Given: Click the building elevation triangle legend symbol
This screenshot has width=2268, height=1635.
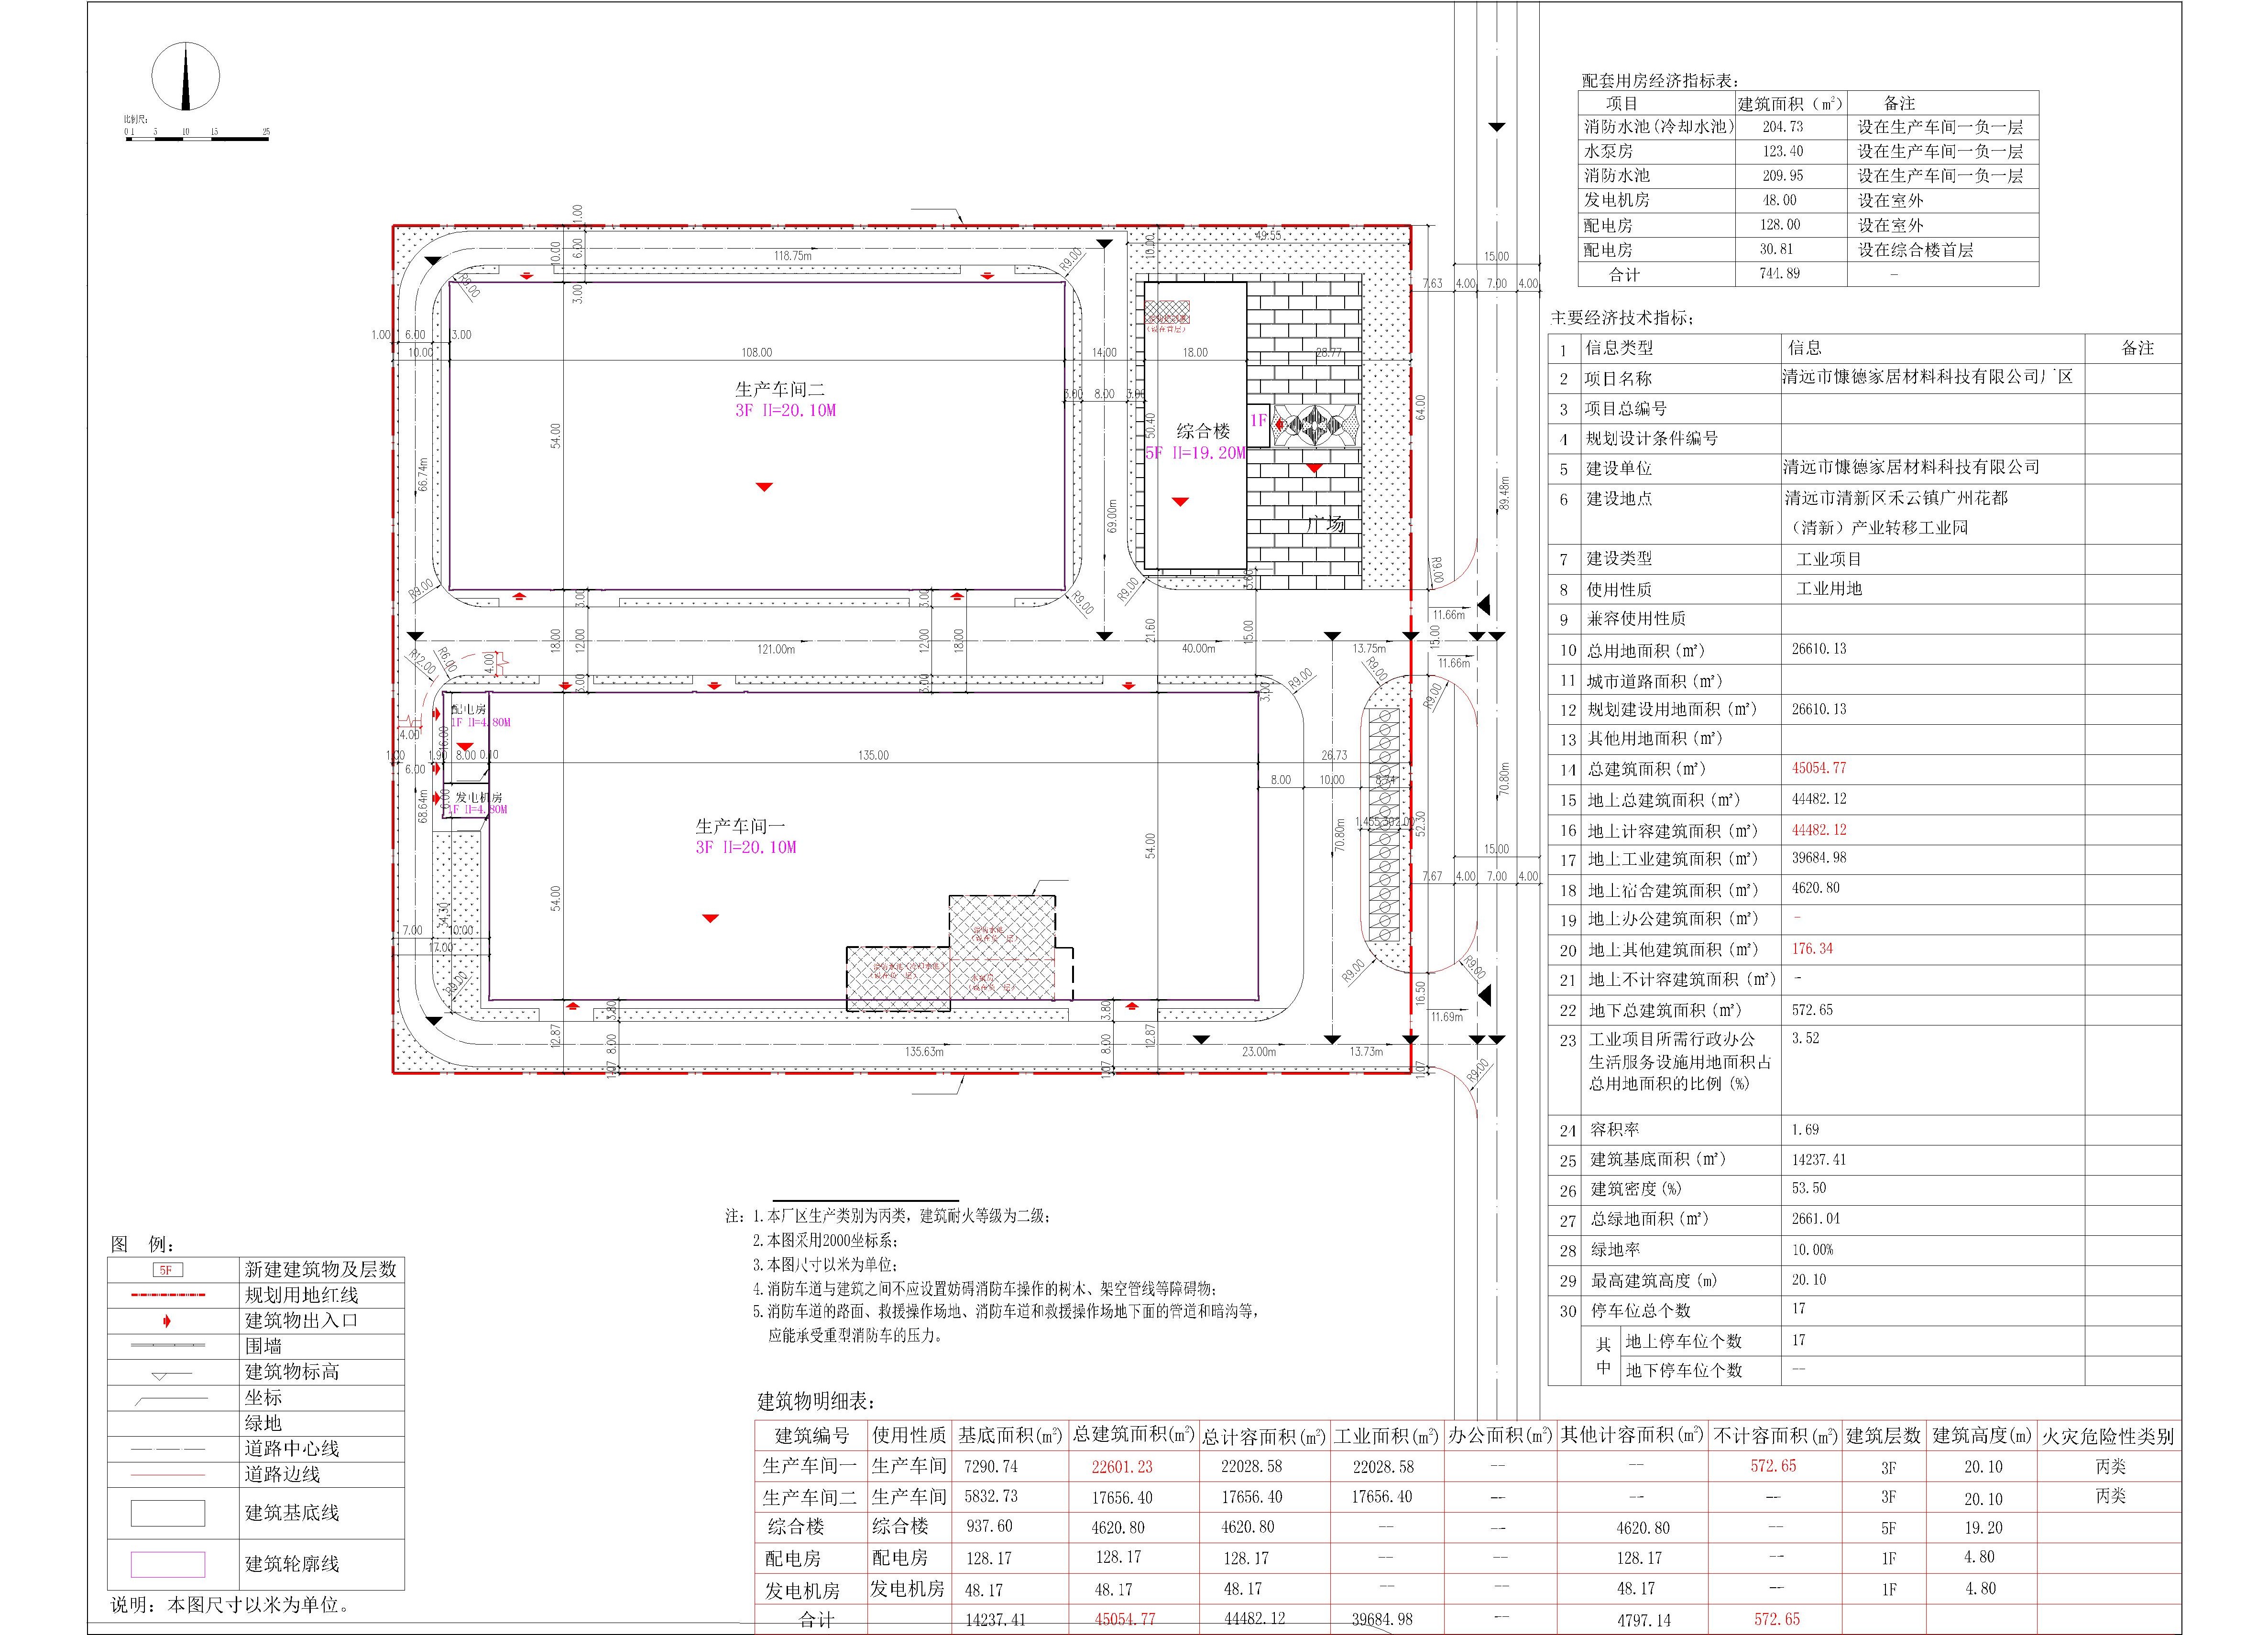Looking at the screenshot, I should [x=160, y=1376].
